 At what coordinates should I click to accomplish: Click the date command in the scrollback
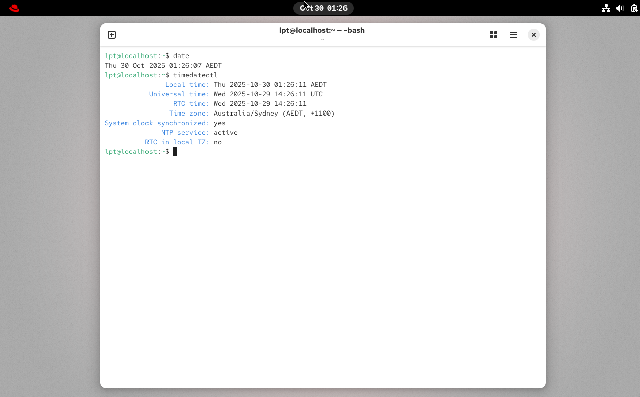coord(181,55)
